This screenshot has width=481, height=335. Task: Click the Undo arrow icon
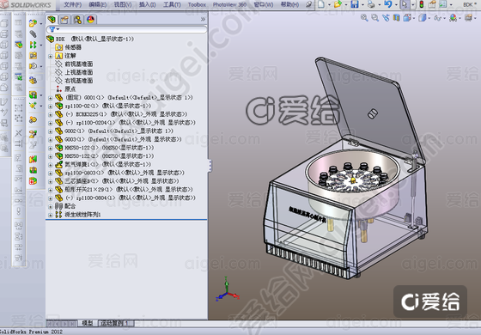coord(388,4)
